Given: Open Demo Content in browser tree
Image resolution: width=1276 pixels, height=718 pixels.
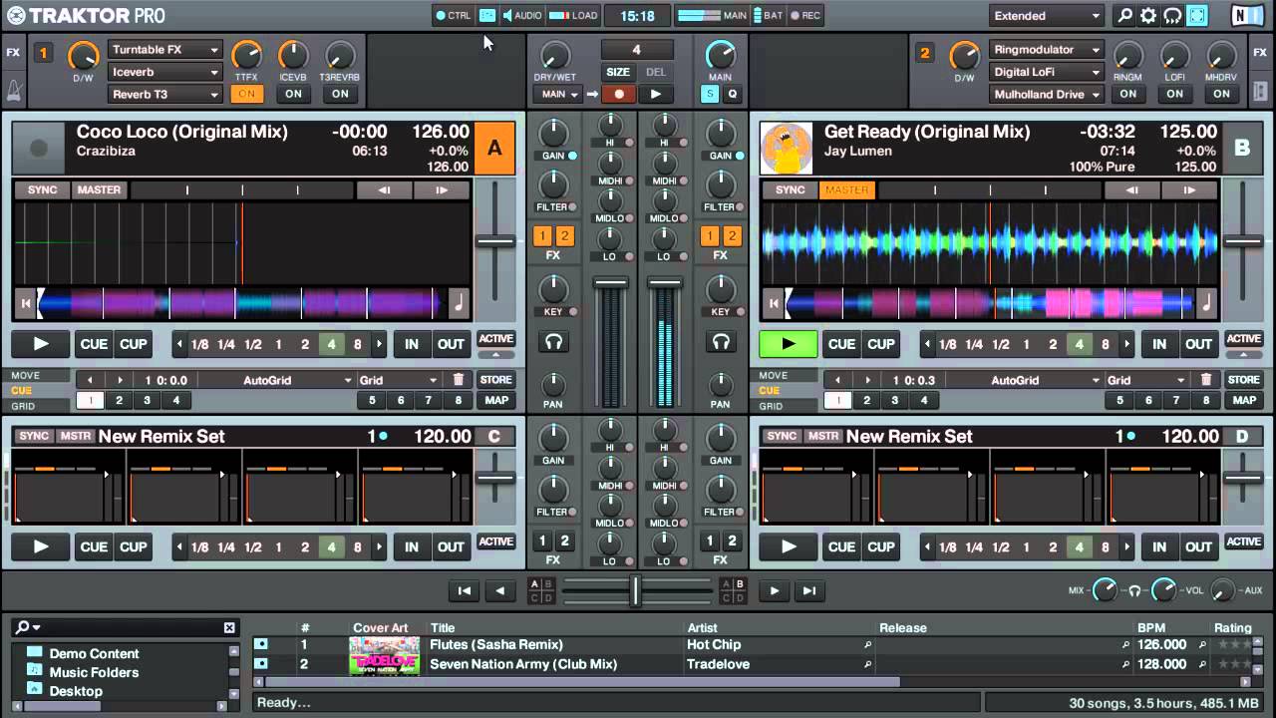Looking at the screenshot, I should pyautogui.click(x=94, y=653).
